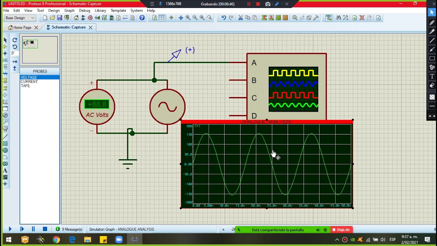Select the Wire Label Mode tool
The width and height of the screenshot is (437, 246).
pyautogui.click(x=5, y=60)
